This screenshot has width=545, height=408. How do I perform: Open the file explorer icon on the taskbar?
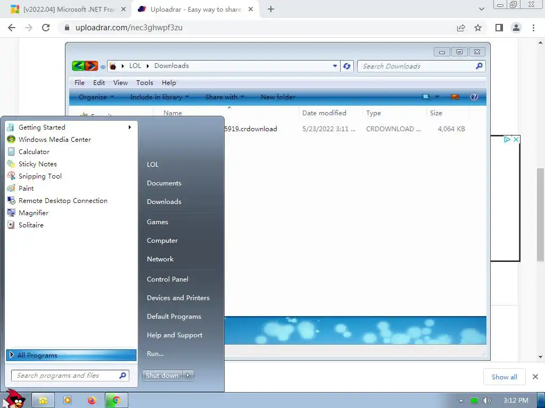coord(43,401)
